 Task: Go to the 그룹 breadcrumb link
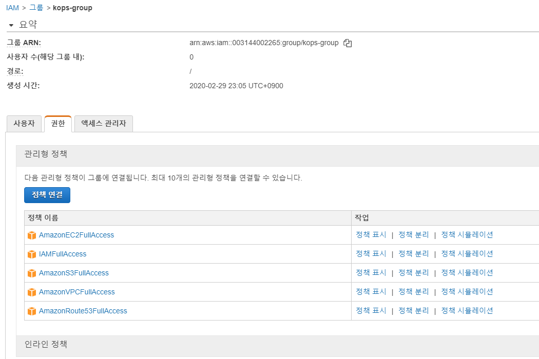coord(36,8)
